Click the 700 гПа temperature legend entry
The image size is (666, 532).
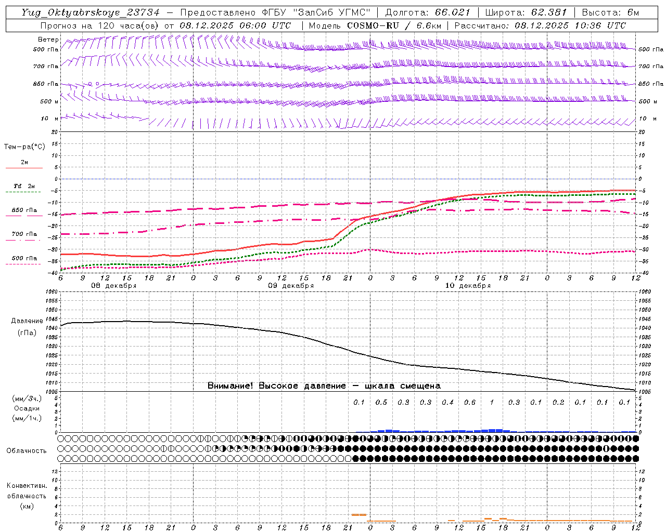coord(24,234)
